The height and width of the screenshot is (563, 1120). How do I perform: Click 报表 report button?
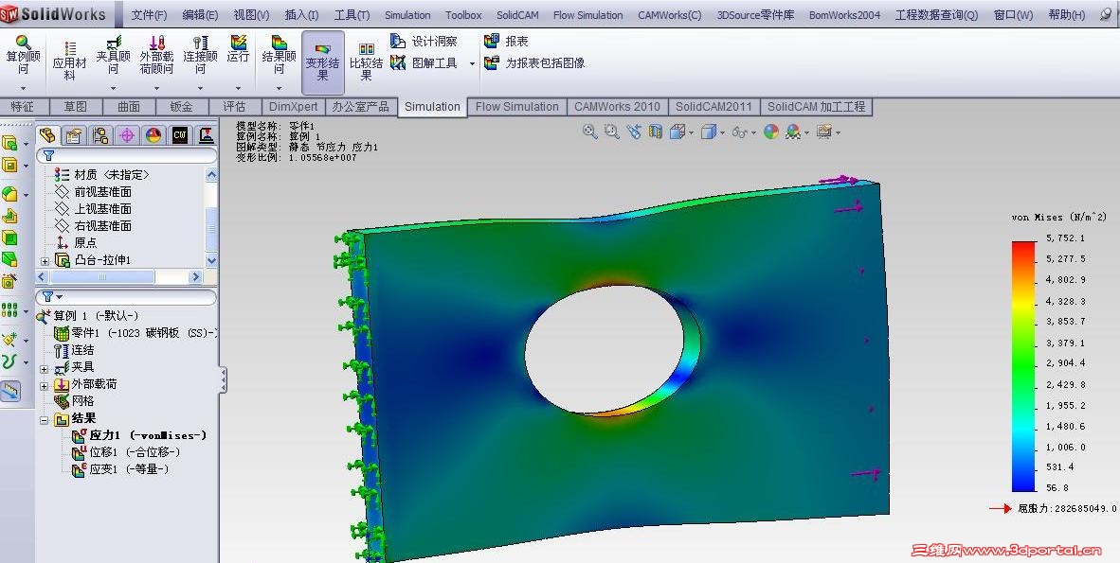(506, 42)
